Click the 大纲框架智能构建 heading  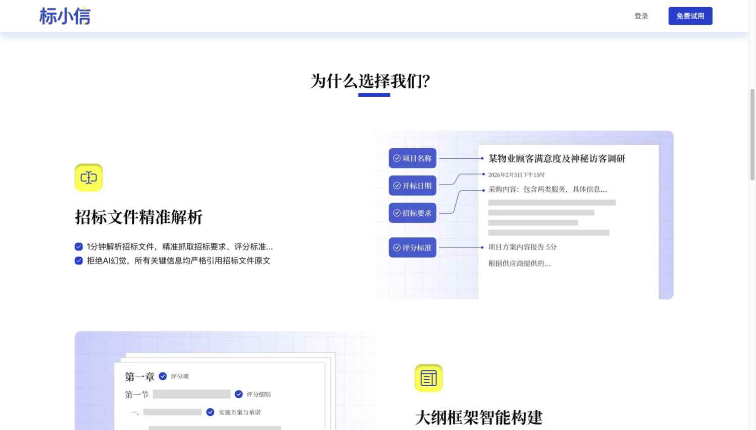(479, 418)
